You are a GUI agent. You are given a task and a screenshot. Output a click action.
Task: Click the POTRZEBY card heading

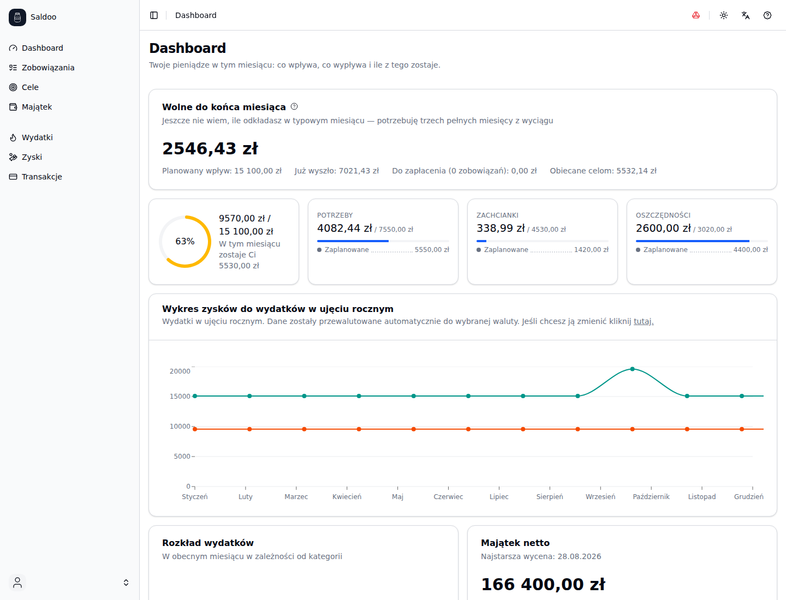click(335, 215)
